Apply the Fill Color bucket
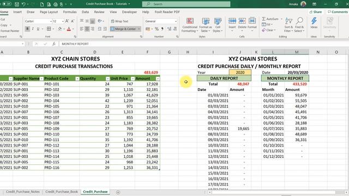Screen dimensions: 349x196 pyautogui.click(x=59, y=29)
